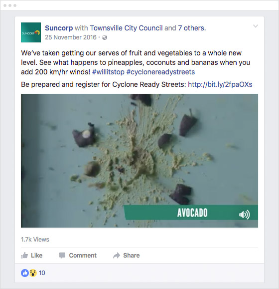This screenshot has width=279, height=289.
Task: Click the Share arrow icon
Action: click(117, 256)
